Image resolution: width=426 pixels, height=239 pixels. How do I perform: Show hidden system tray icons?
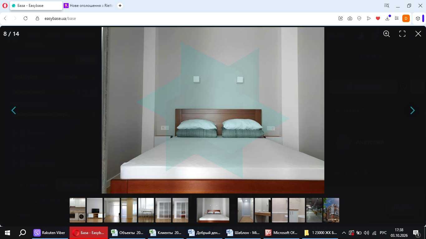[344, 233]
